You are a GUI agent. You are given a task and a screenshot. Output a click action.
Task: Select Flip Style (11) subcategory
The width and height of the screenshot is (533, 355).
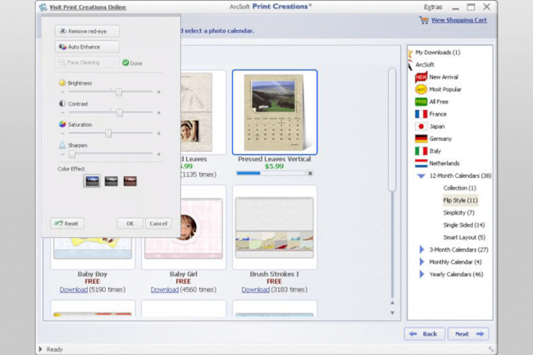(460, 200)
